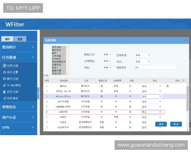The image size is (191, 153).
Task: Open status dropdown for QQ邮箱超大附件 row
Action: tap(152, 107)
